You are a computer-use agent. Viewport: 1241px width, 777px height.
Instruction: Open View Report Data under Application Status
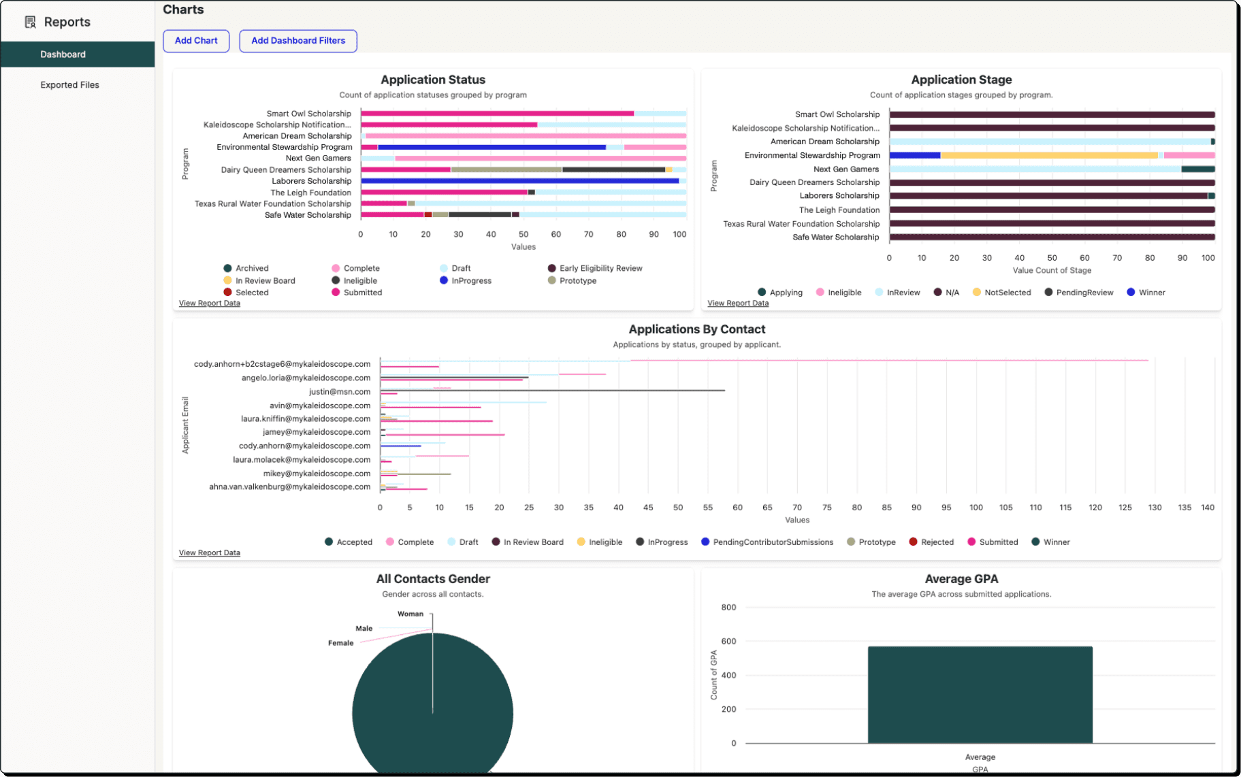[209, 303]
